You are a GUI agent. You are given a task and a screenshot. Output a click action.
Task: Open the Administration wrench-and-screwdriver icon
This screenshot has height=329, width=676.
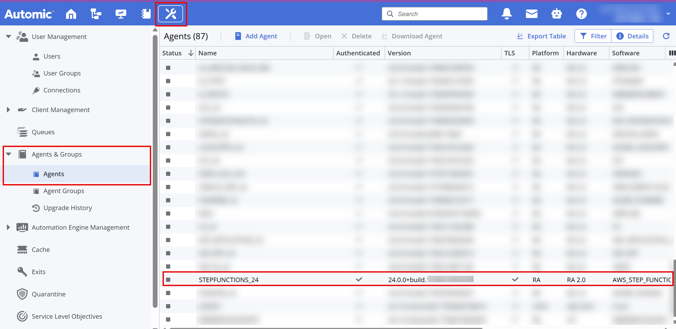[171, 14]
